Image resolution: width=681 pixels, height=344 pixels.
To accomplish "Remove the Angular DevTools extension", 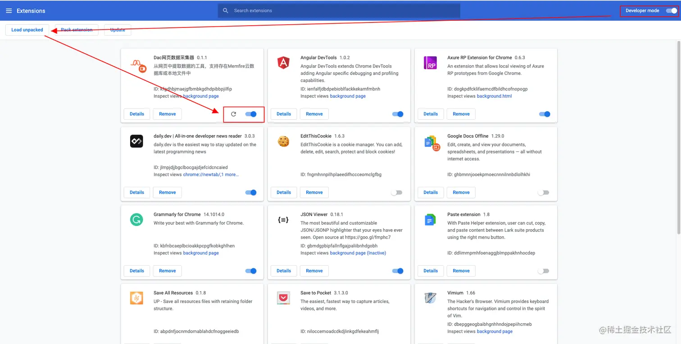I will tap(314, 114).
